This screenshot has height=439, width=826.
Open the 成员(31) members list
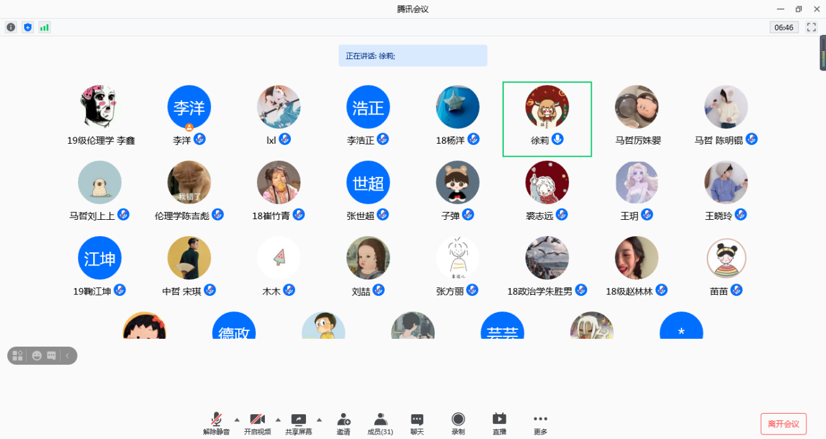380,423
